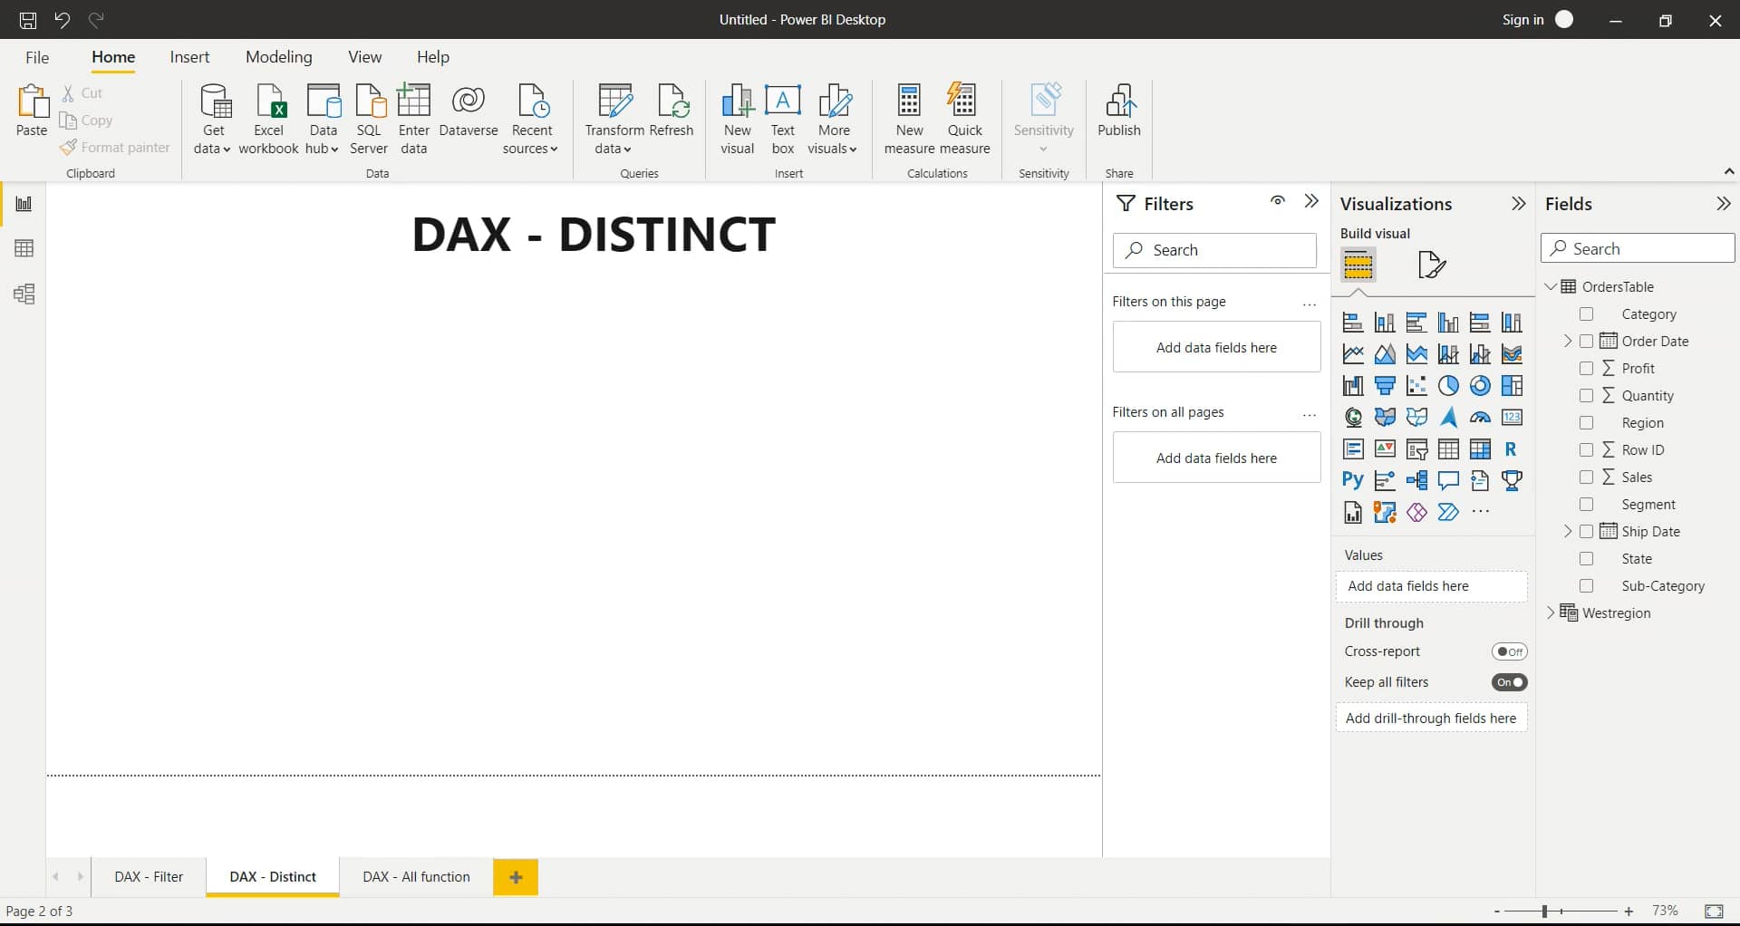Select the Python visual

pos(1351,480)
